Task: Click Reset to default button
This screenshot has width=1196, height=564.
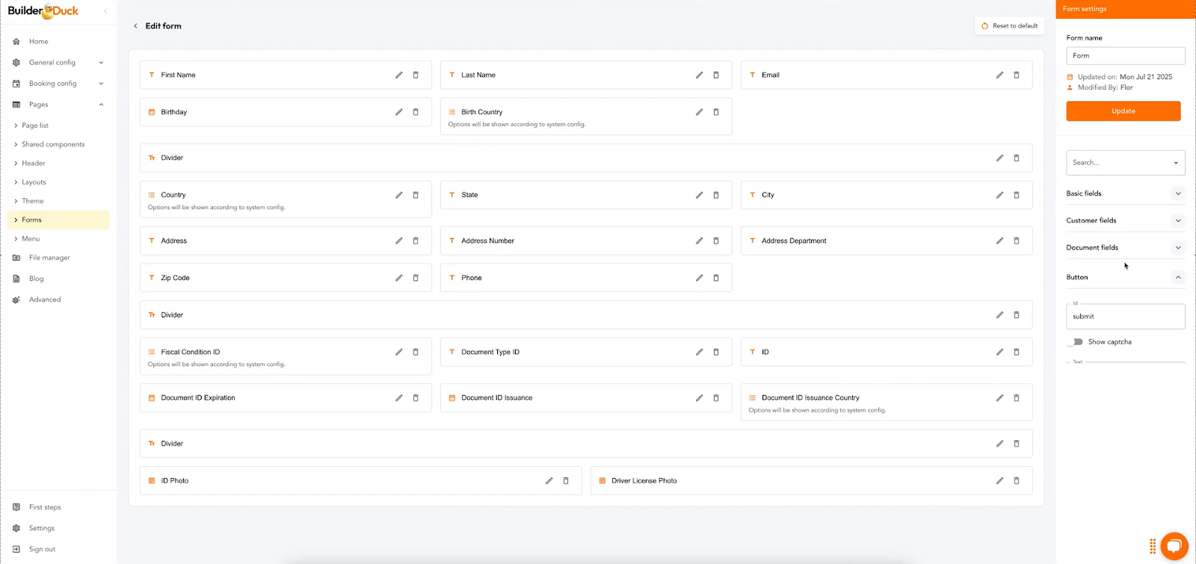Action: click(x=1009, y=26)
